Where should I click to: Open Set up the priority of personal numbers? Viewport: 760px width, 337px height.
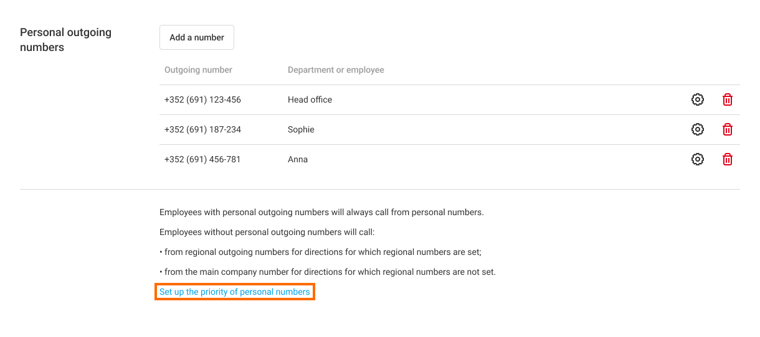(234, 292)
